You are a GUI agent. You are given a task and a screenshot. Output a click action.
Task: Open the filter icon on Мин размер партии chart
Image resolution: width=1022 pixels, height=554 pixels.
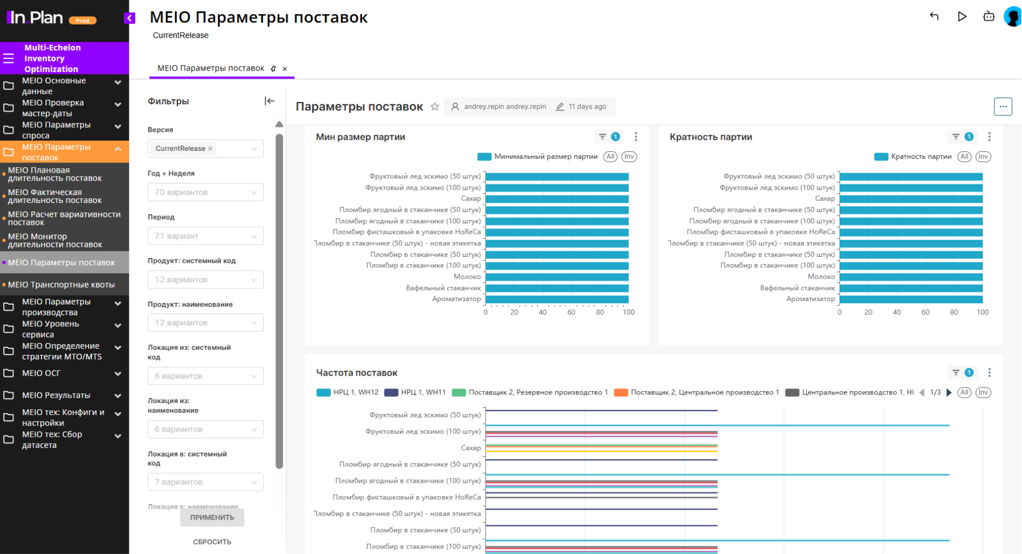point(602,137)
